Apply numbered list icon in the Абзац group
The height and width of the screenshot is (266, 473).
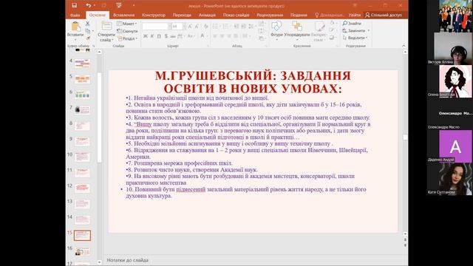(225, 27)
